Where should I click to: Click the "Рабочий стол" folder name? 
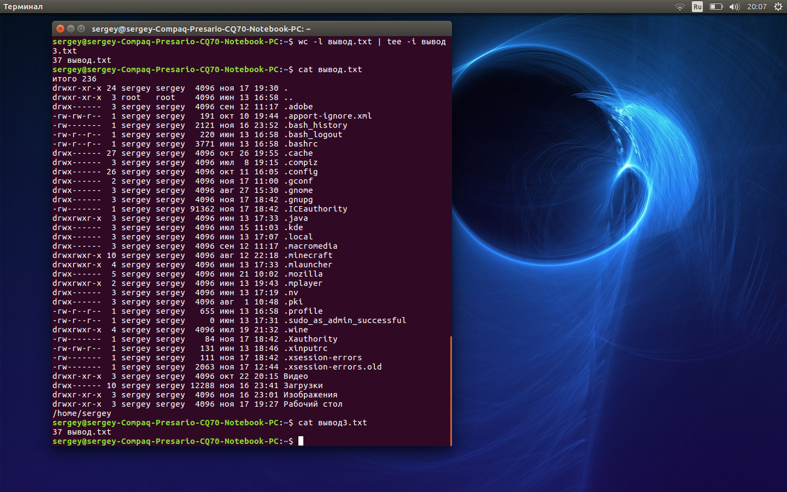click(x=313, y=404)
